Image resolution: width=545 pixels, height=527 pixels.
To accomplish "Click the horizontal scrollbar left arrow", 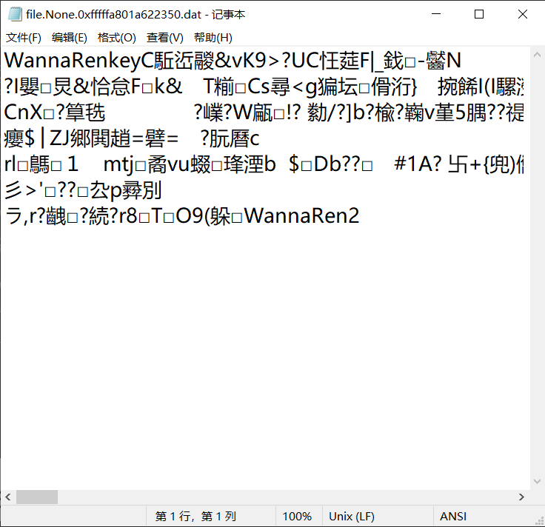I will [x=7, y=497].
